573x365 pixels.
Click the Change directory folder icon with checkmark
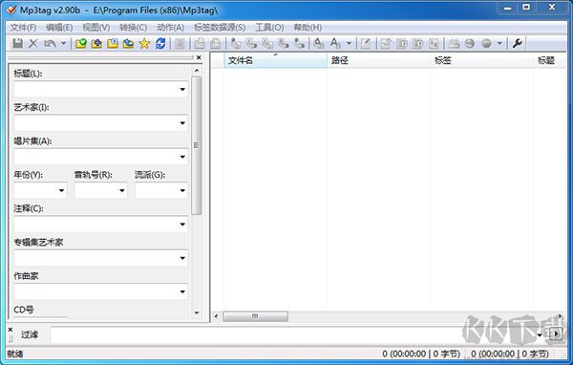[x=81, y=44]
